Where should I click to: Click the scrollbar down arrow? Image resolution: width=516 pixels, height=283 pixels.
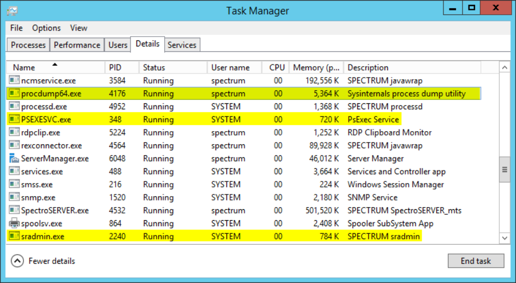(505, 238)
